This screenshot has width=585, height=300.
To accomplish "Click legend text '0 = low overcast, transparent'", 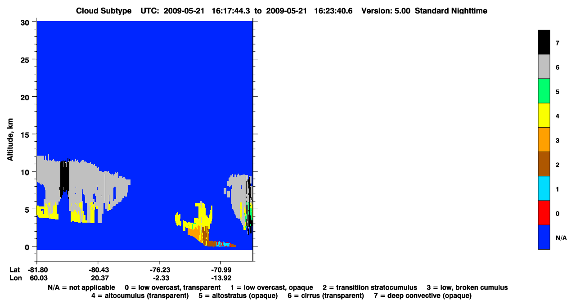I will click(x=173, y=287).
